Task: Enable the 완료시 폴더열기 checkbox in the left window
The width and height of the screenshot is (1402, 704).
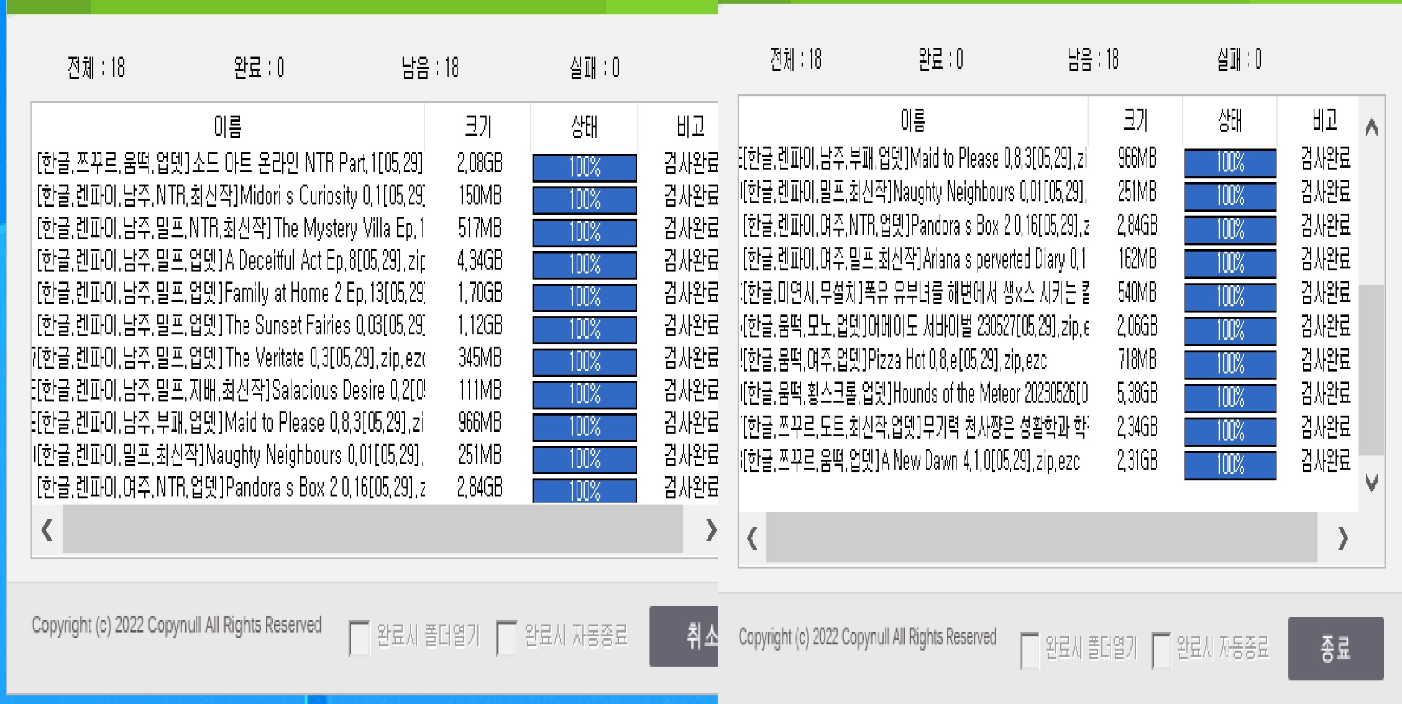Action: 359,636
